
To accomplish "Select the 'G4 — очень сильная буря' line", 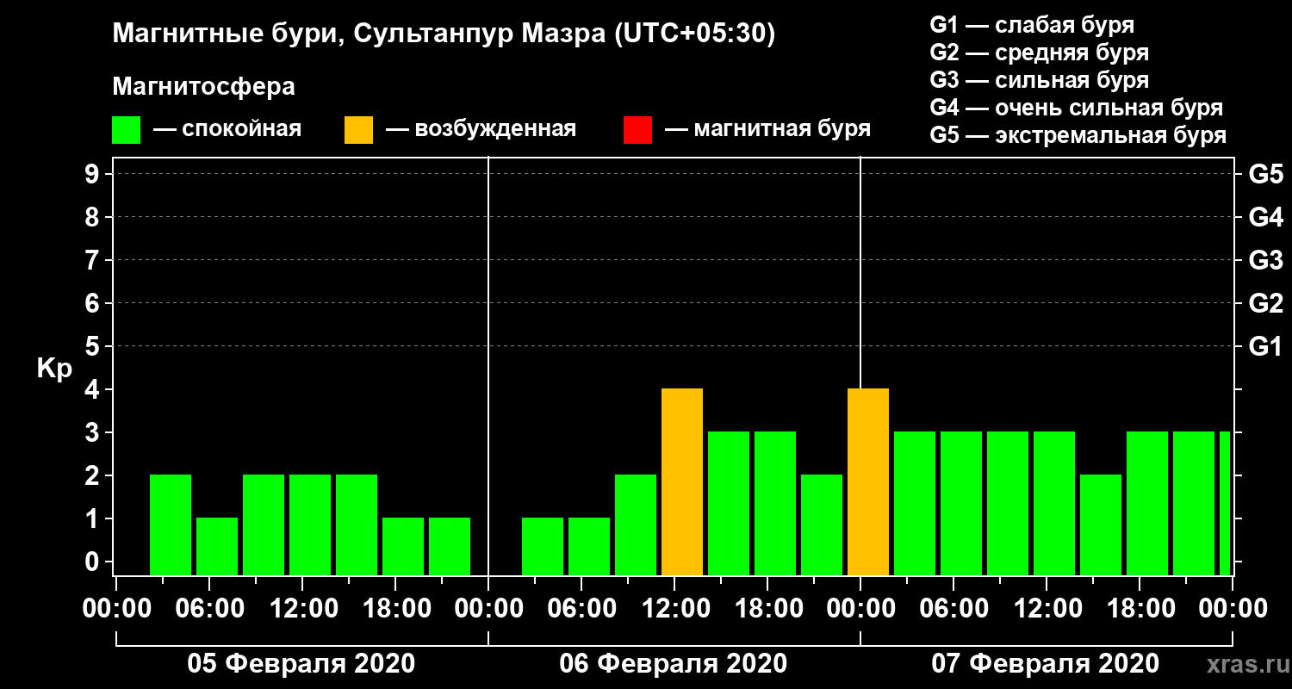I will (1076, 108).
